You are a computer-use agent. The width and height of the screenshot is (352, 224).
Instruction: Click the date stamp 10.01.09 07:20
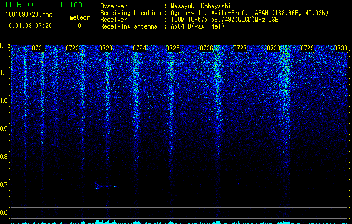point(29,26)
